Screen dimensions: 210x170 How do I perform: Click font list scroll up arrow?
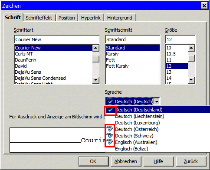click(96, 48)
